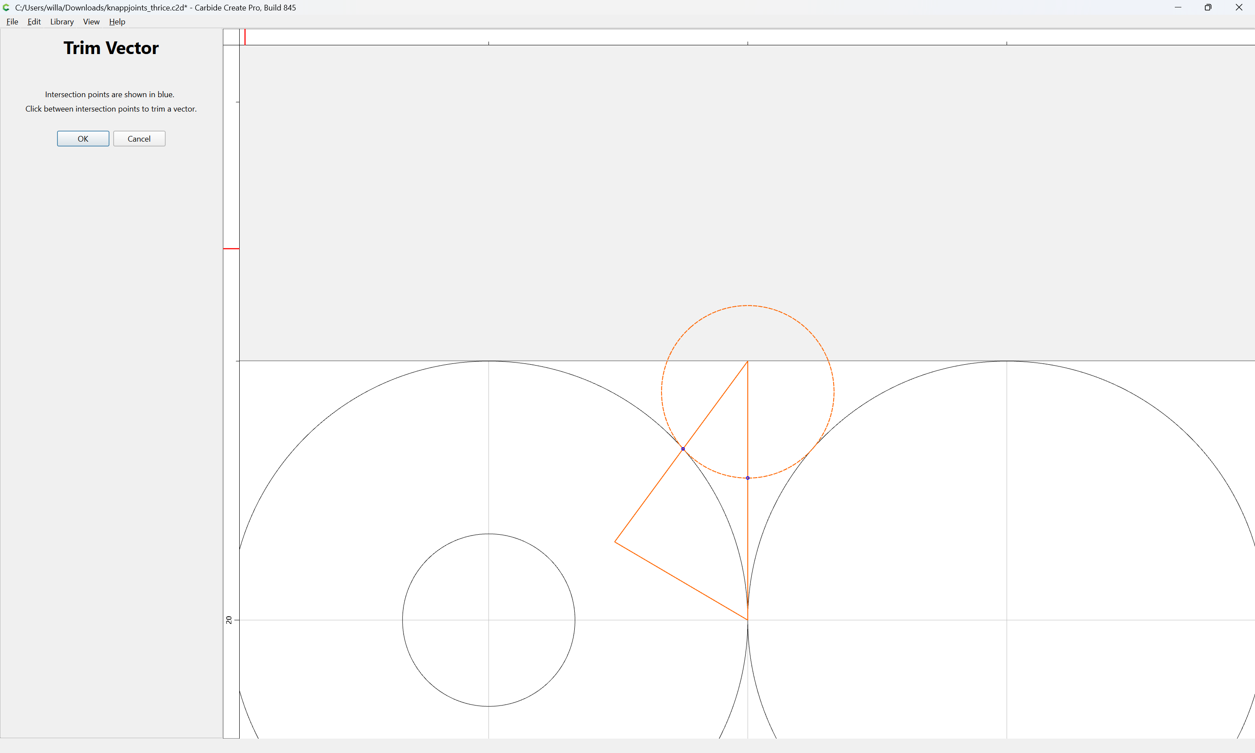
Task: Trim the diagonal orange segment inside the dashed circle
Action: click(x=715, y=405)
